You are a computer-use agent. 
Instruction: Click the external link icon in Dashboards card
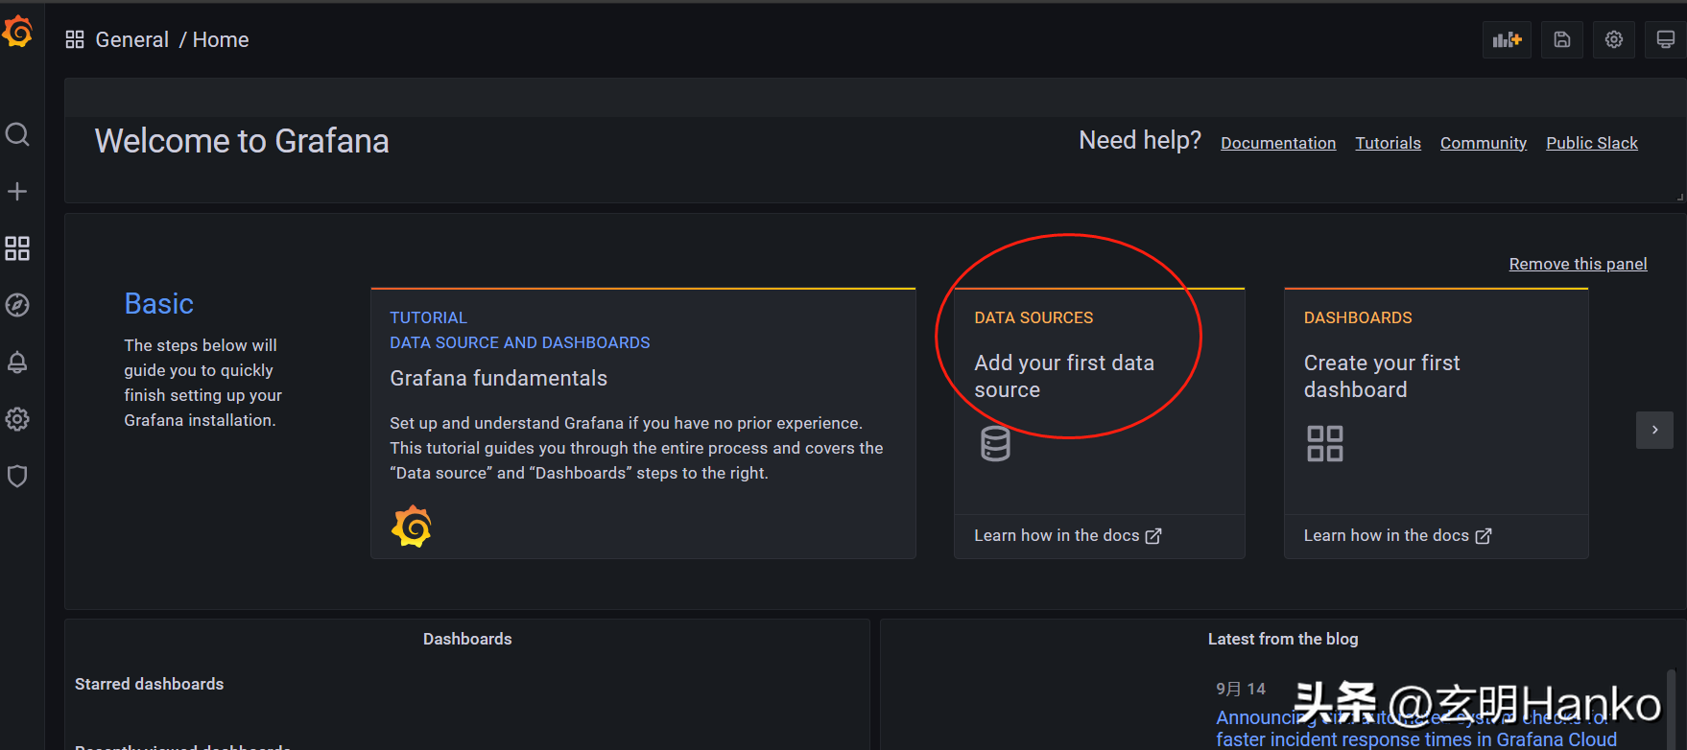click(x=1484, y=536)
